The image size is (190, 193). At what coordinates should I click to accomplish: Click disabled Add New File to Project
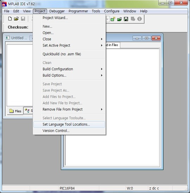tap(69, 103)
